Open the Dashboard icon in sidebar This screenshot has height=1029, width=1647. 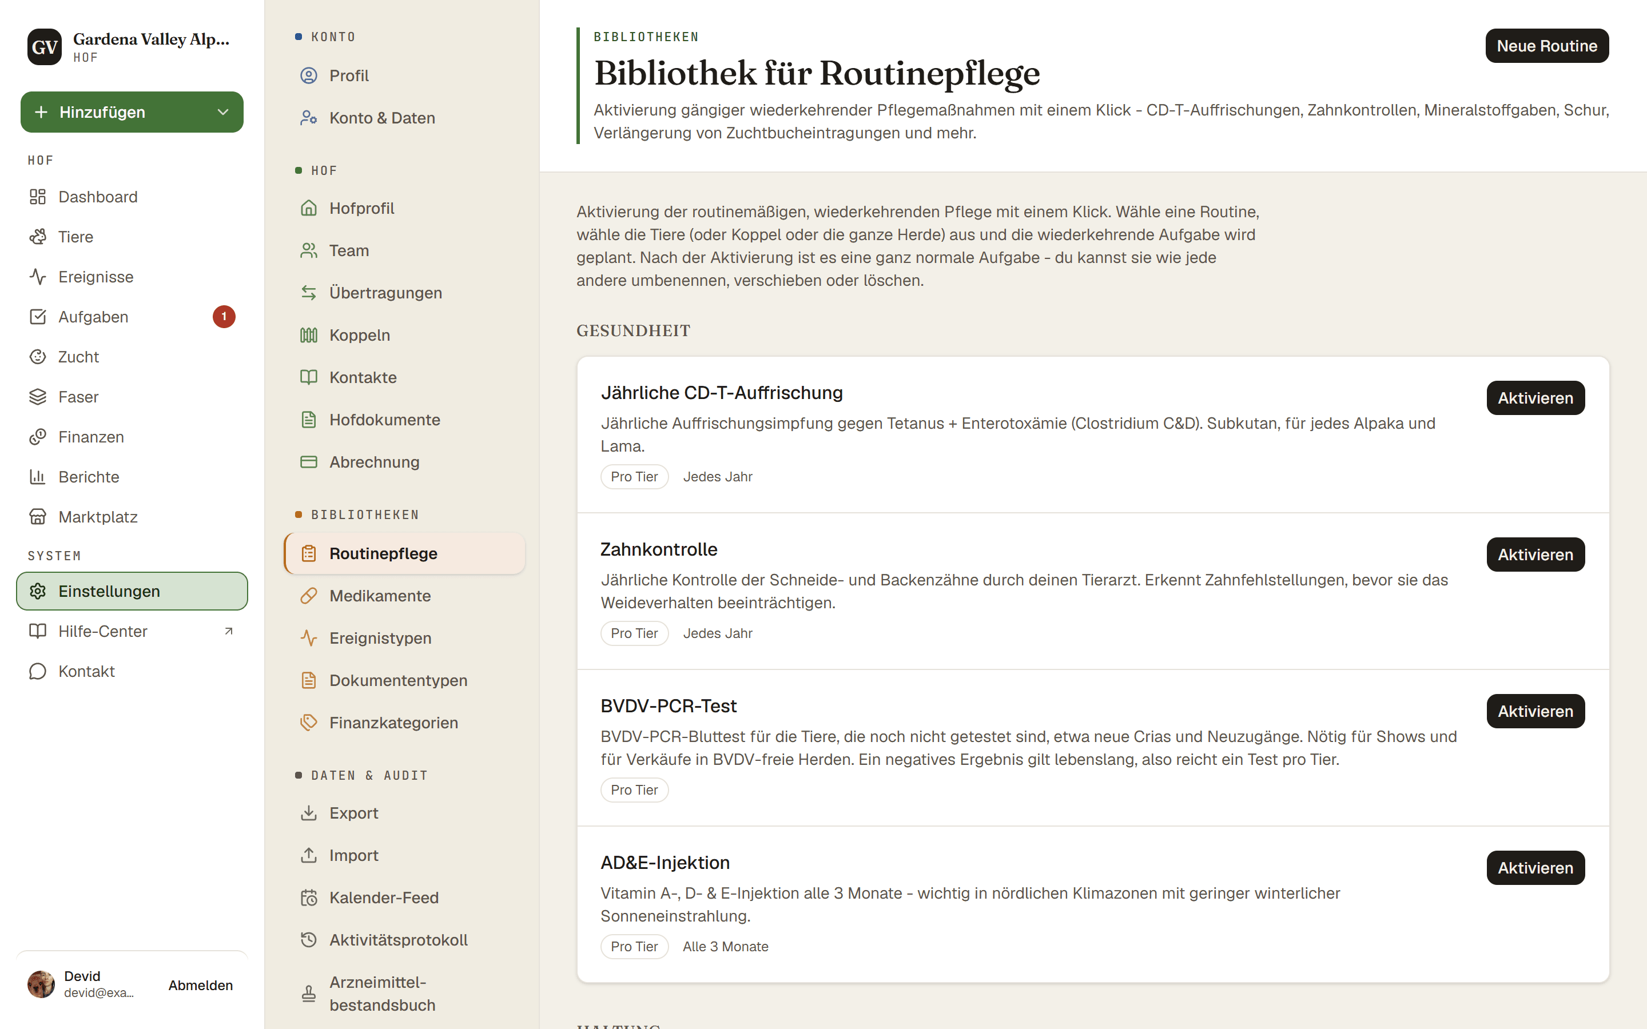click(x=37, y=197)
